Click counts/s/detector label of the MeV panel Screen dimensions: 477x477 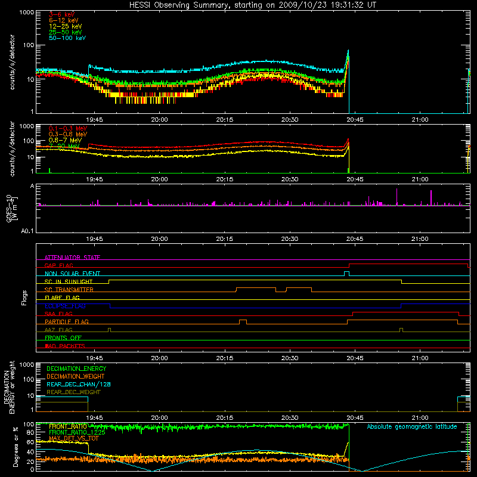click(12, 149)
